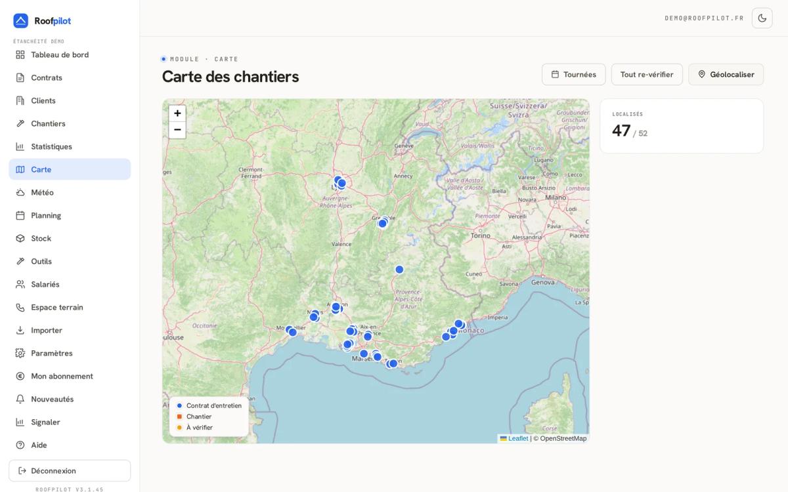
Task: Click the Outils tool icon
Action: coord(20,261)
